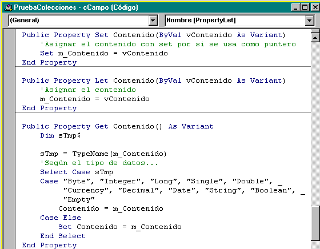Click the gray margin indicator bar
The height and width of the screenshot is (249, 320).
click(x=9, y=139)
